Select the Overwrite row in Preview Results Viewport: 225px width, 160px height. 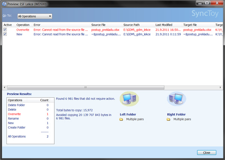[x=14, y=114]
